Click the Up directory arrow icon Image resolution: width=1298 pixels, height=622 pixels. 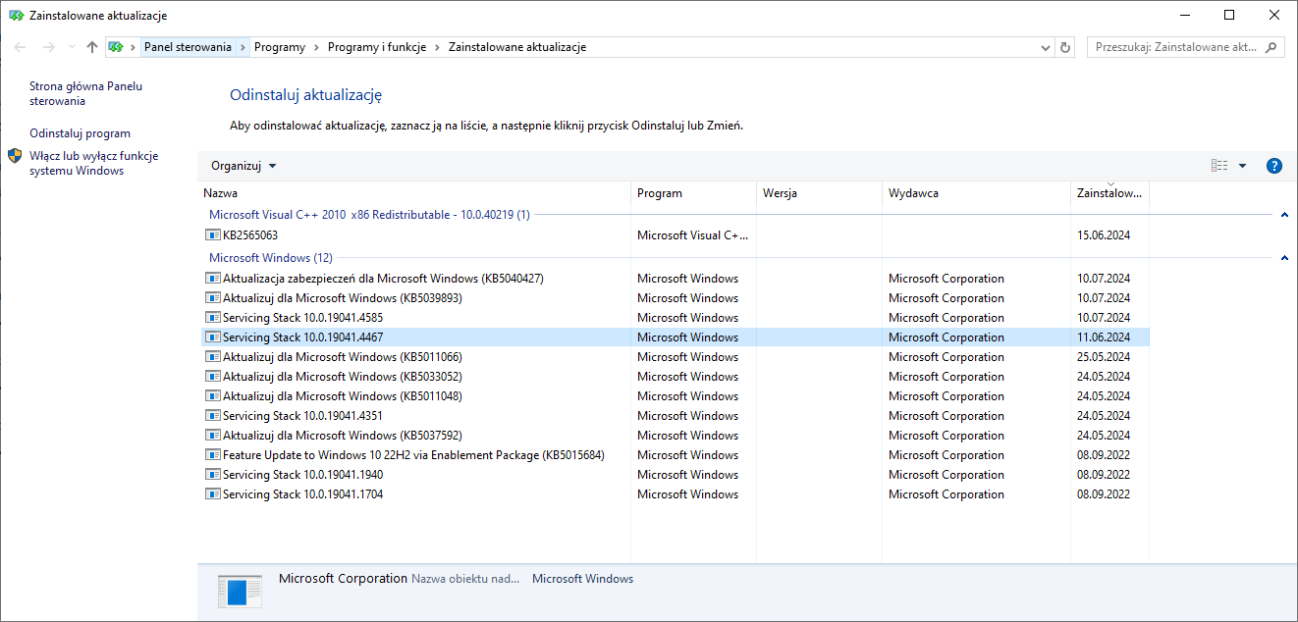92,47
